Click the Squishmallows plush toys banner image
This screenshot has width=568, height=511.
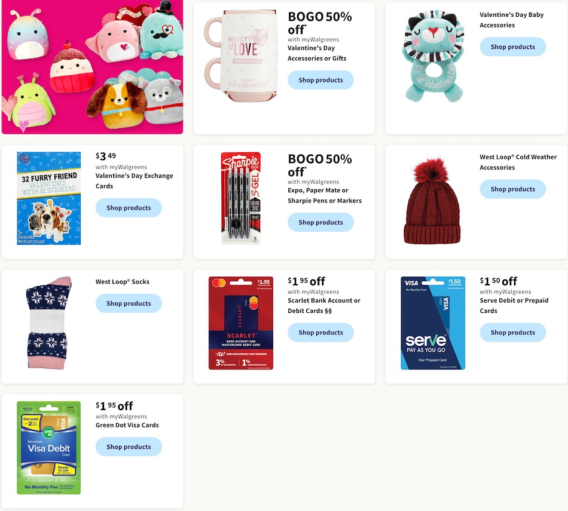(92, 66)
